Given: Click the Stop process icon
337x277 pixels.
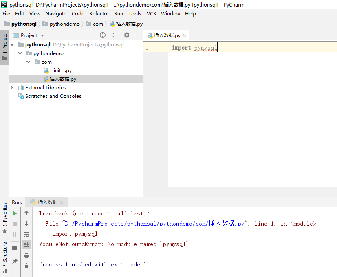Looking at the screenshot, I should point(15,224).
